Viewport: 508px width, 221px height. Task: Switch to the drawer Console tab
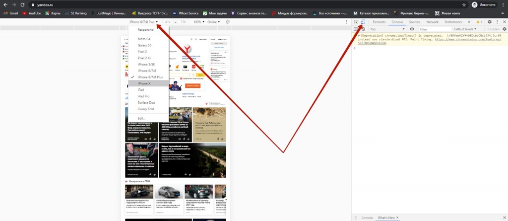[x=367, y=218]
